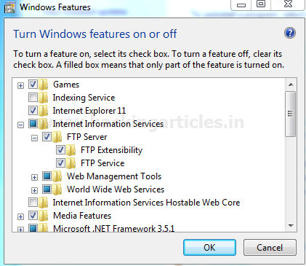Tick the IIS Hostable Web Core checkbox

[33, 202]
